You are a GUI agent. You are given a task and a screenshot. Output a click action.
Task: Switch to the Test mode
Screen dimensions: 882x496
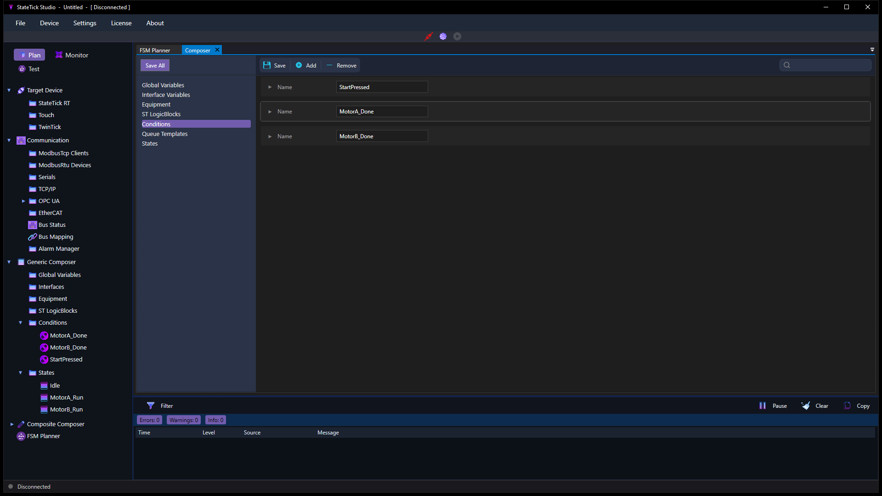pyautogui.click(x=29, y=69)
